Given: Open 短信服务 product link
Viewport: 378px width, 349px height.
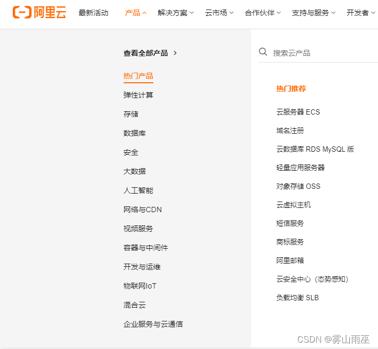Looking at the screenshot, I should click(x=290, y=223).
